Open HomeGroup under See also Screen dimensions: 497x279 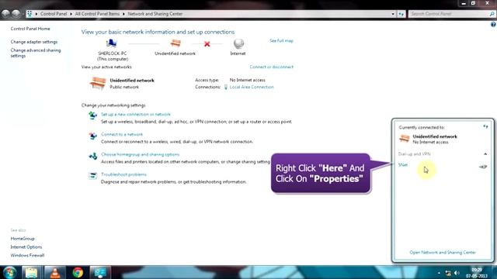23,239
